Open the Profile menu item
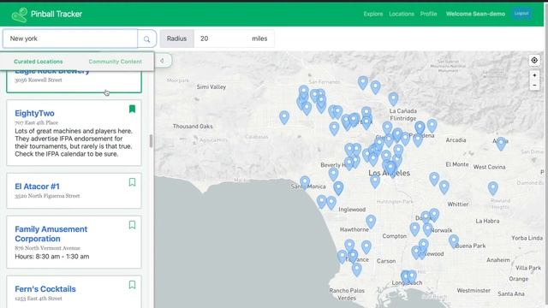Image resolution: width=548 pixels, height=308 pixels. (428, 14)
